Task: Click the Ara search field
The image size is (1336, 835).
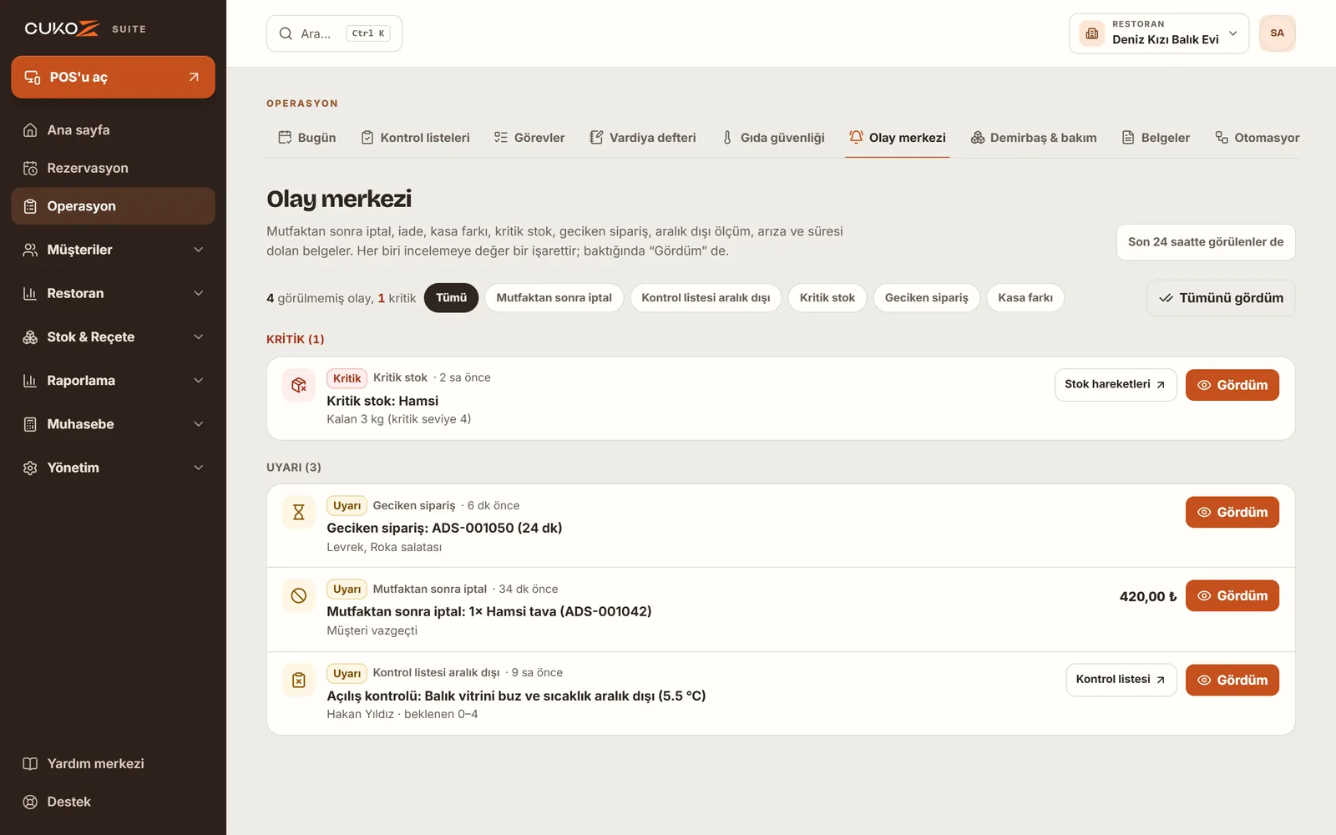Action: 334,33
